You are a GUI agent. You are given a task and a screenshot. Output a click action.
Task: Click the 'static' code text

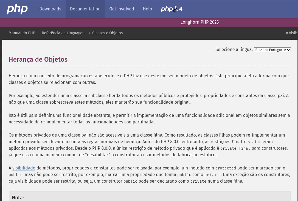(254, 142)
